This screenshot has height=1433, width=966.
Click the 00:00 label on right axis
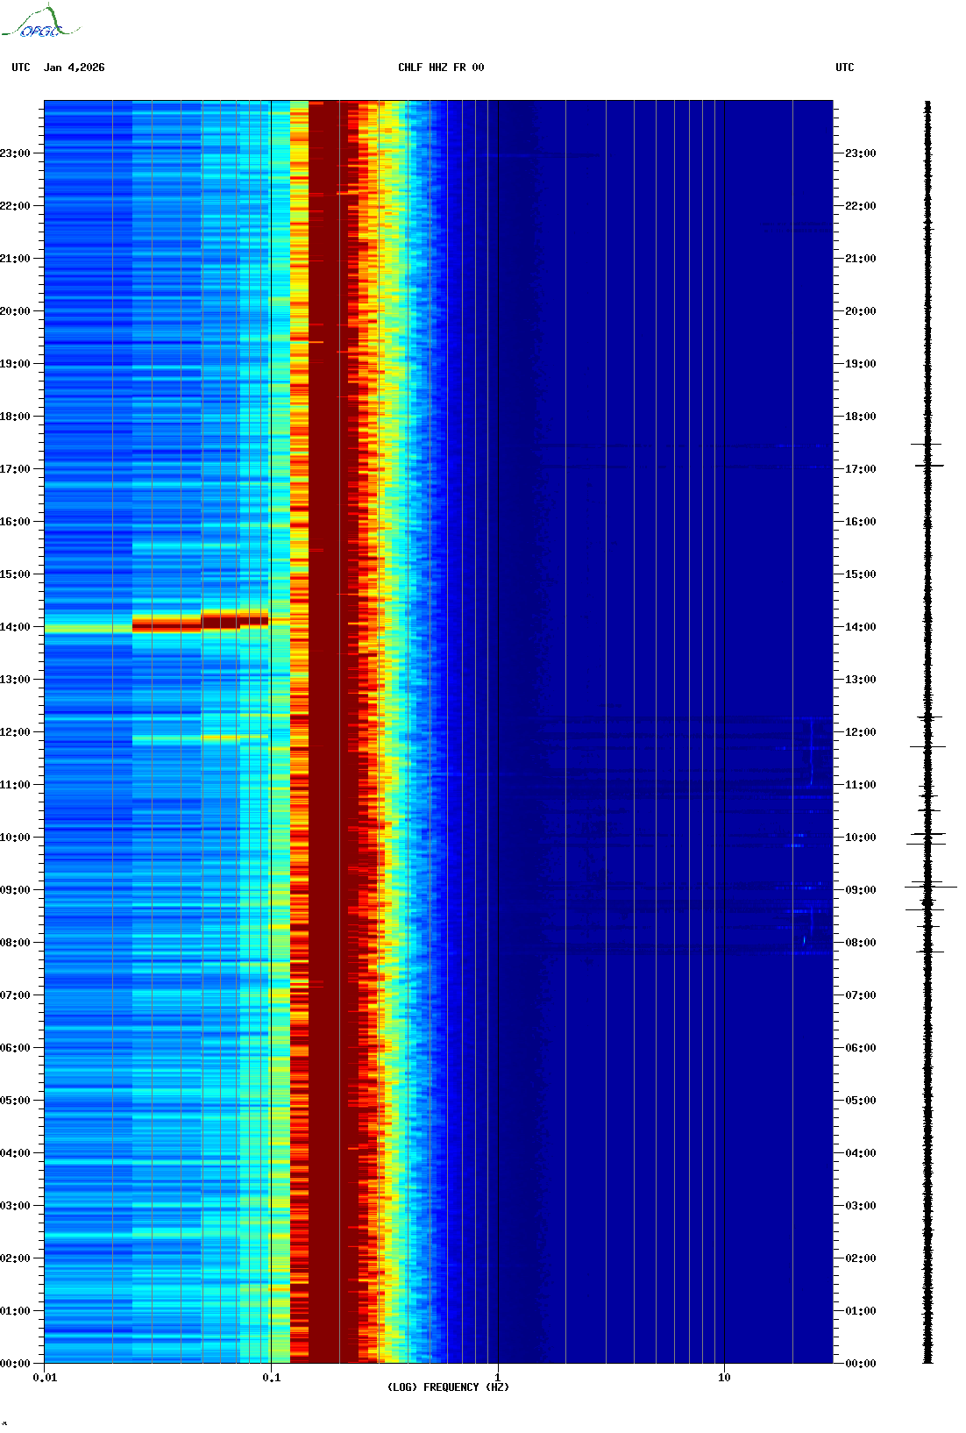click(x=860, y=1364)
